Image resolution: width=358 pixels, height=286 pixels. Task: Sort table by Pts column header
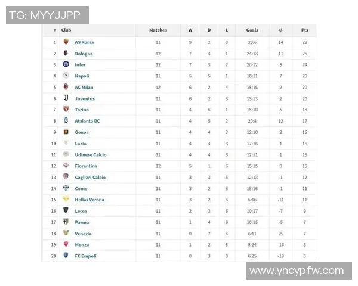pyautogui.click(x=304, y=30)
